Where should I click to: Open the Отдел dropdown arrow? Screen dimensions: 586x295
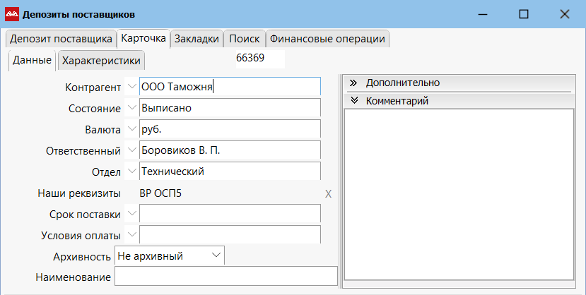(131, 171)
